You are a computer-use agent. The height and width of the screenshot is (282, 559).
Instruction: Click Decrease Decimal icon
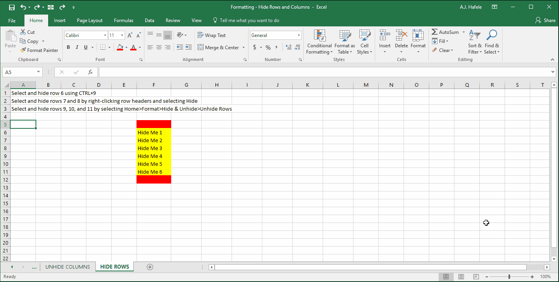(x=298, y=47)
